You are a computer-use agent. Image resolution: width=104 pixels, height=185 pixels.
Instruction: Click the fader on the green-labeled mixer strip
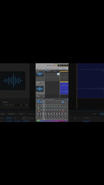[38, 114]
